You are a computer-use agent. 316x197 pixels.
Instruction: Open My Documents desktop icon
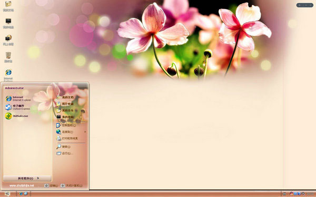tap(8, 6)
